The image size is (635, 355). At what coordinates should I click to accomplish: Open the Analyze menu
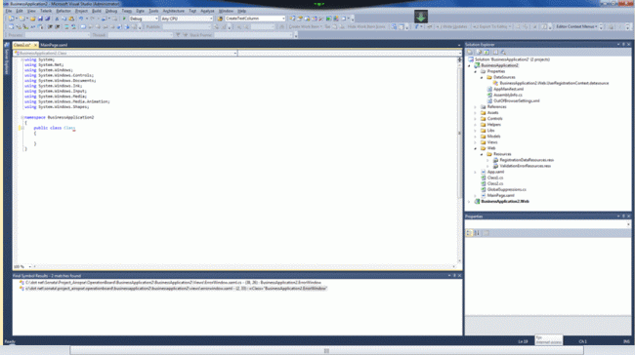(207, 11)
